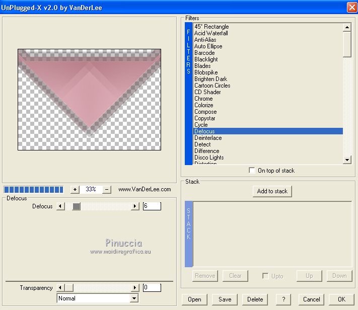
Task: Open help with the ? button
Action: point(283,299)
